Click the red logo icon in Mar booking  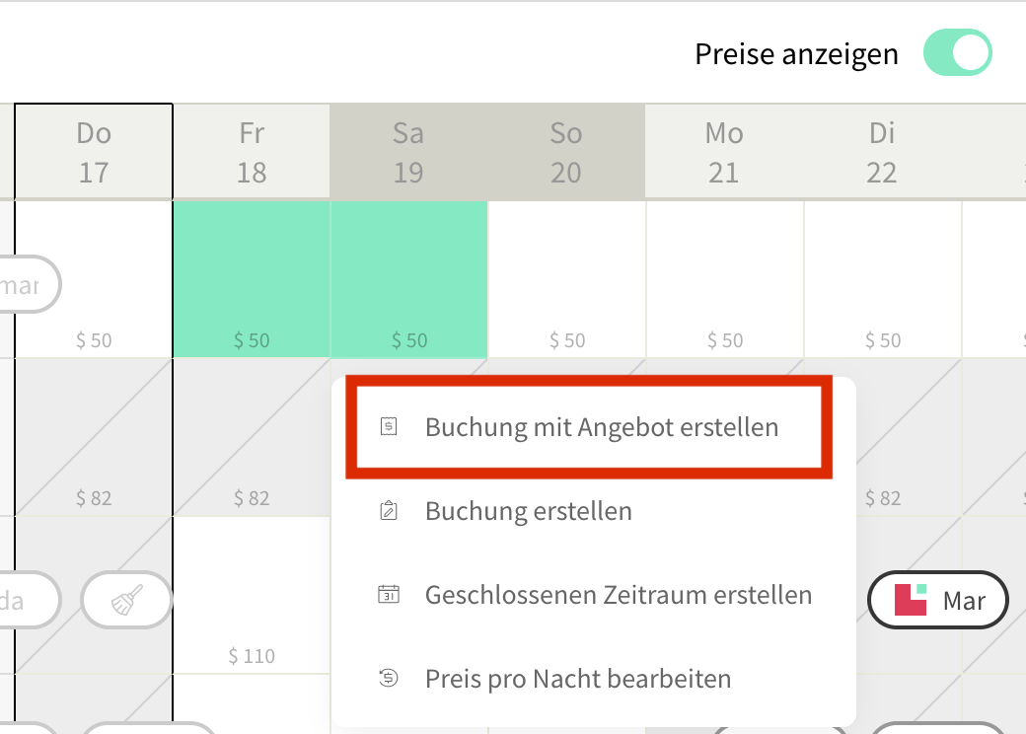click(x=911, y=599)
